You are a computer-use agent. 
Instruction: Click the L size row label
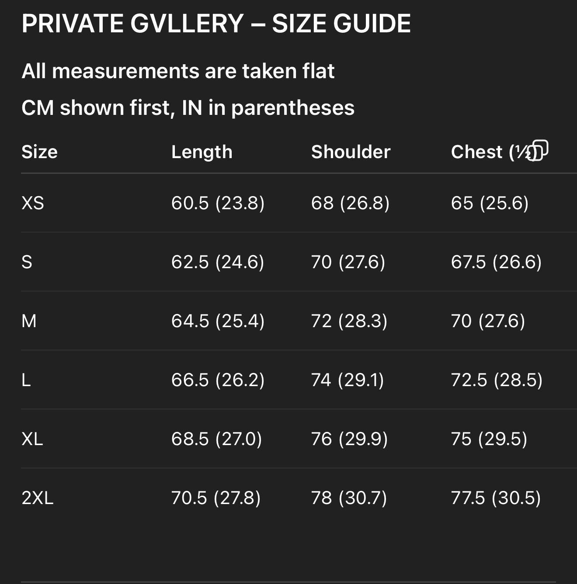(26, 380)
